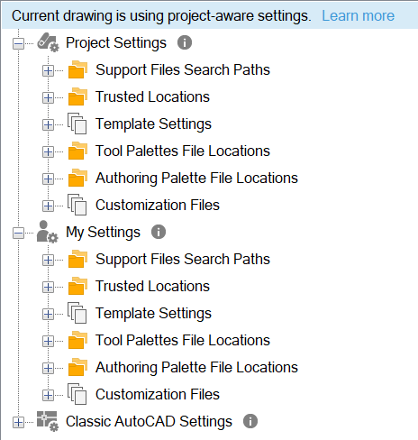Click folder icon of My Settings Support Files Search Paths
Image resolution: width=418 pixels, height=440 pixels.
tap(77, 259)
